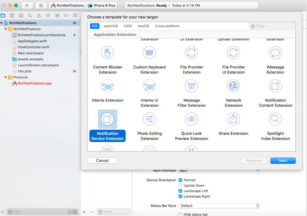Toggle recent files filter clock icon
The height and width of the screenshot is (216, 307).
(x=70, y=212)
